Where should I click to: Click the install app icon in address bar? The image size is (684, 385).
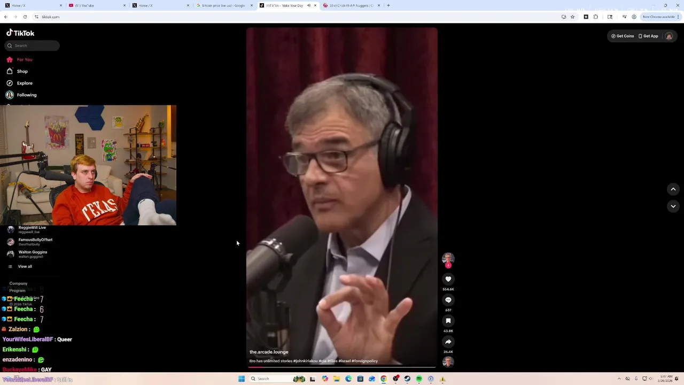(564, 17)
